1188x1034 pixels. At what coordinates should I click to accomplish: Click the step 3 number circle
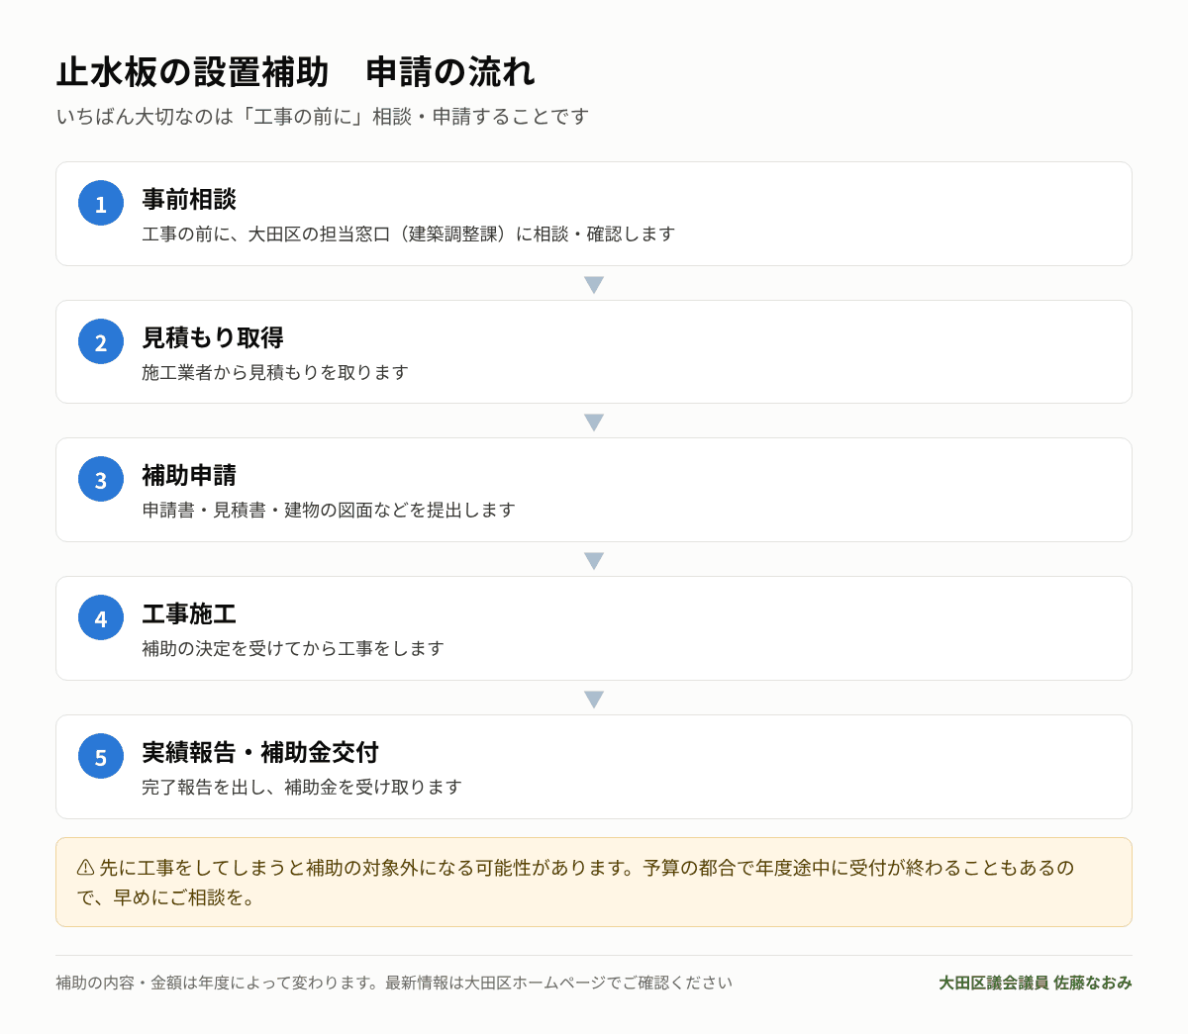(101, 479)
